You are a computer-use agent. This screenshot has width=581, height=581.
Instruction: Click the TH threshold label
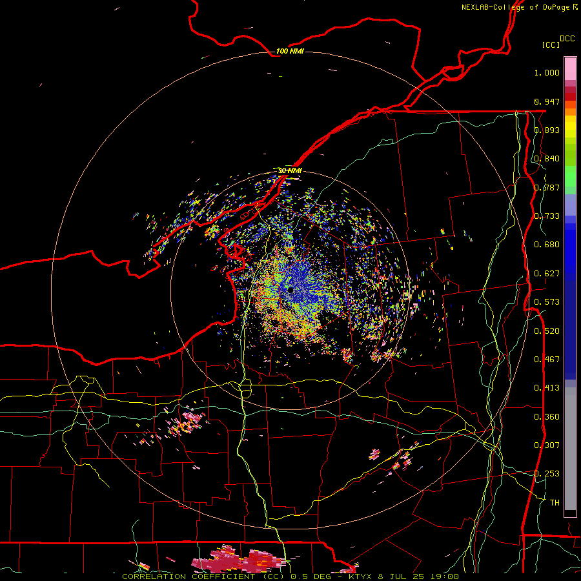click(x=555, y=503)
